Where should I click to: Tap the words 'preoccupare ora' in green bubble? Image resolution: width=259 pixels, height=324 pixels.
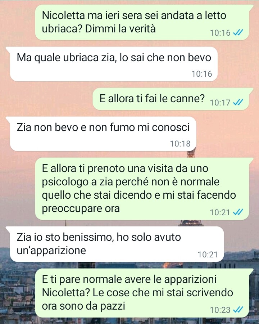(81, 208)
